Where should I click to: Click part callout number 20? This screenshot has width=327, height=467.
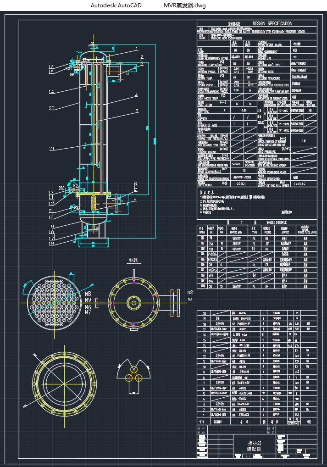coord(51,109)
